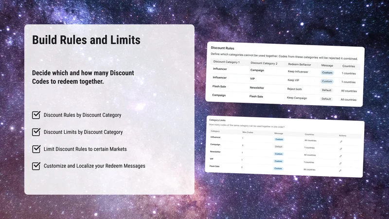The image size is (389, 219).
Task: Click Custom message badge in Keep VIP rule row
Action: [x=327, y=81]
